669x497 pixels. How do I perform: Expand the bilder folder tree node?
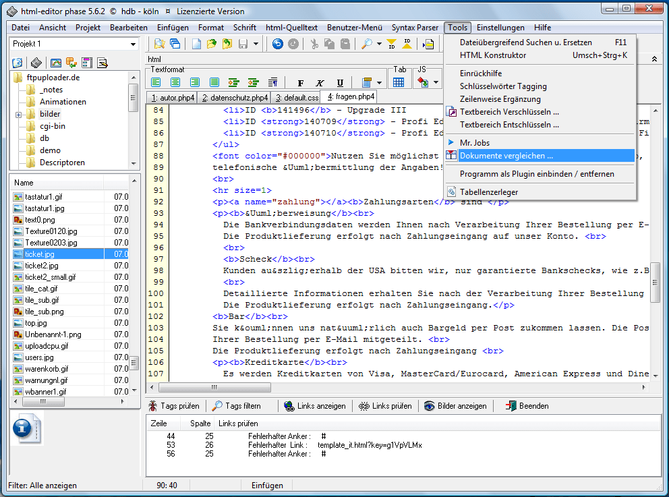(x=18, y=115)
